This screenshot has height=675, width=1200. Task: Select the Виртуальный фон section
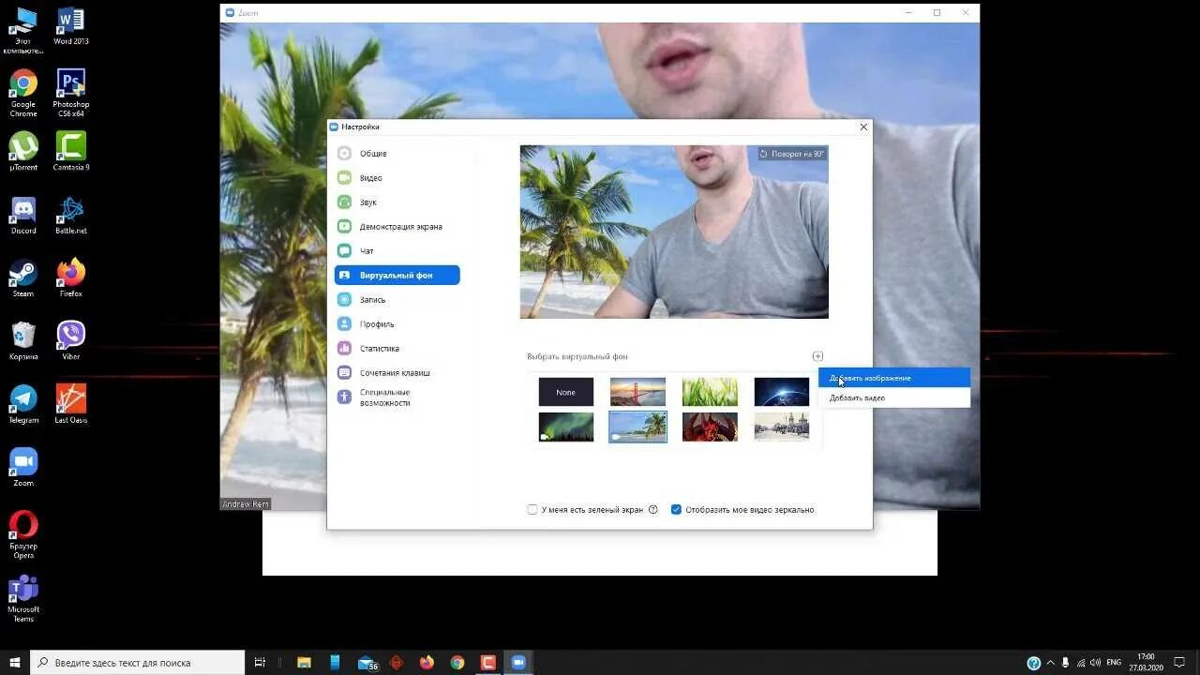397,276
